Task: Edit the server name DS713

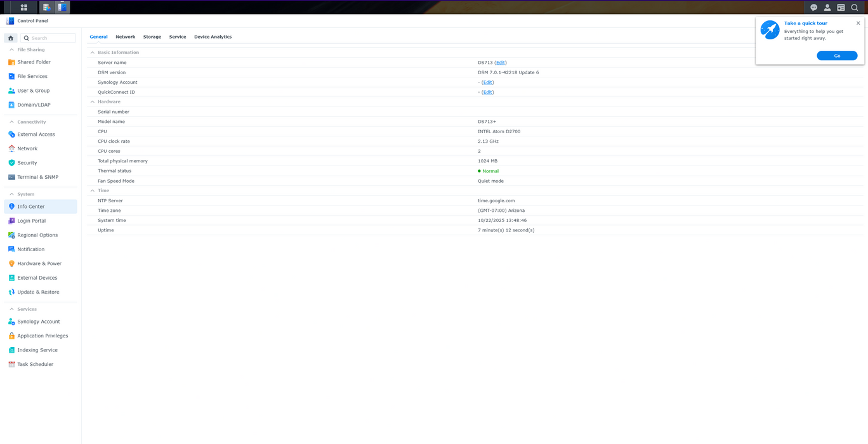Action: click(x=501, y=62)
